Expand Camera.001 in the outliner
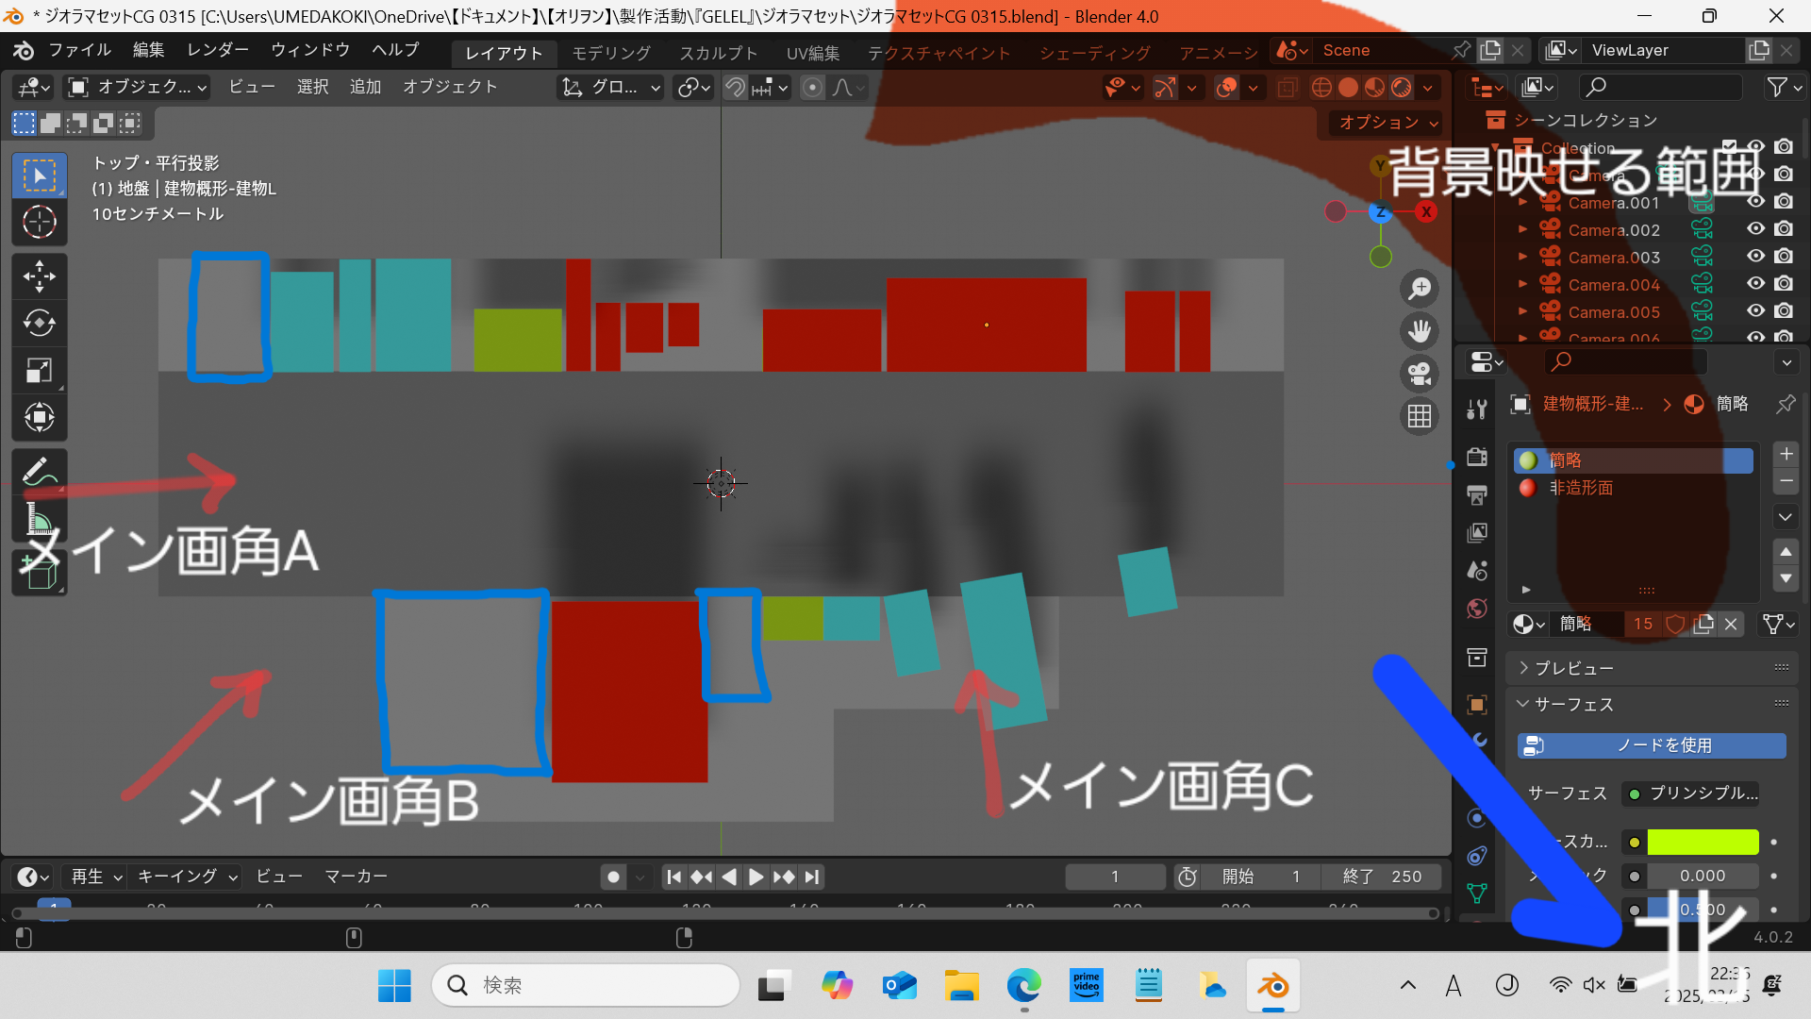1811x1019 pixels. tap(1522, 202)
